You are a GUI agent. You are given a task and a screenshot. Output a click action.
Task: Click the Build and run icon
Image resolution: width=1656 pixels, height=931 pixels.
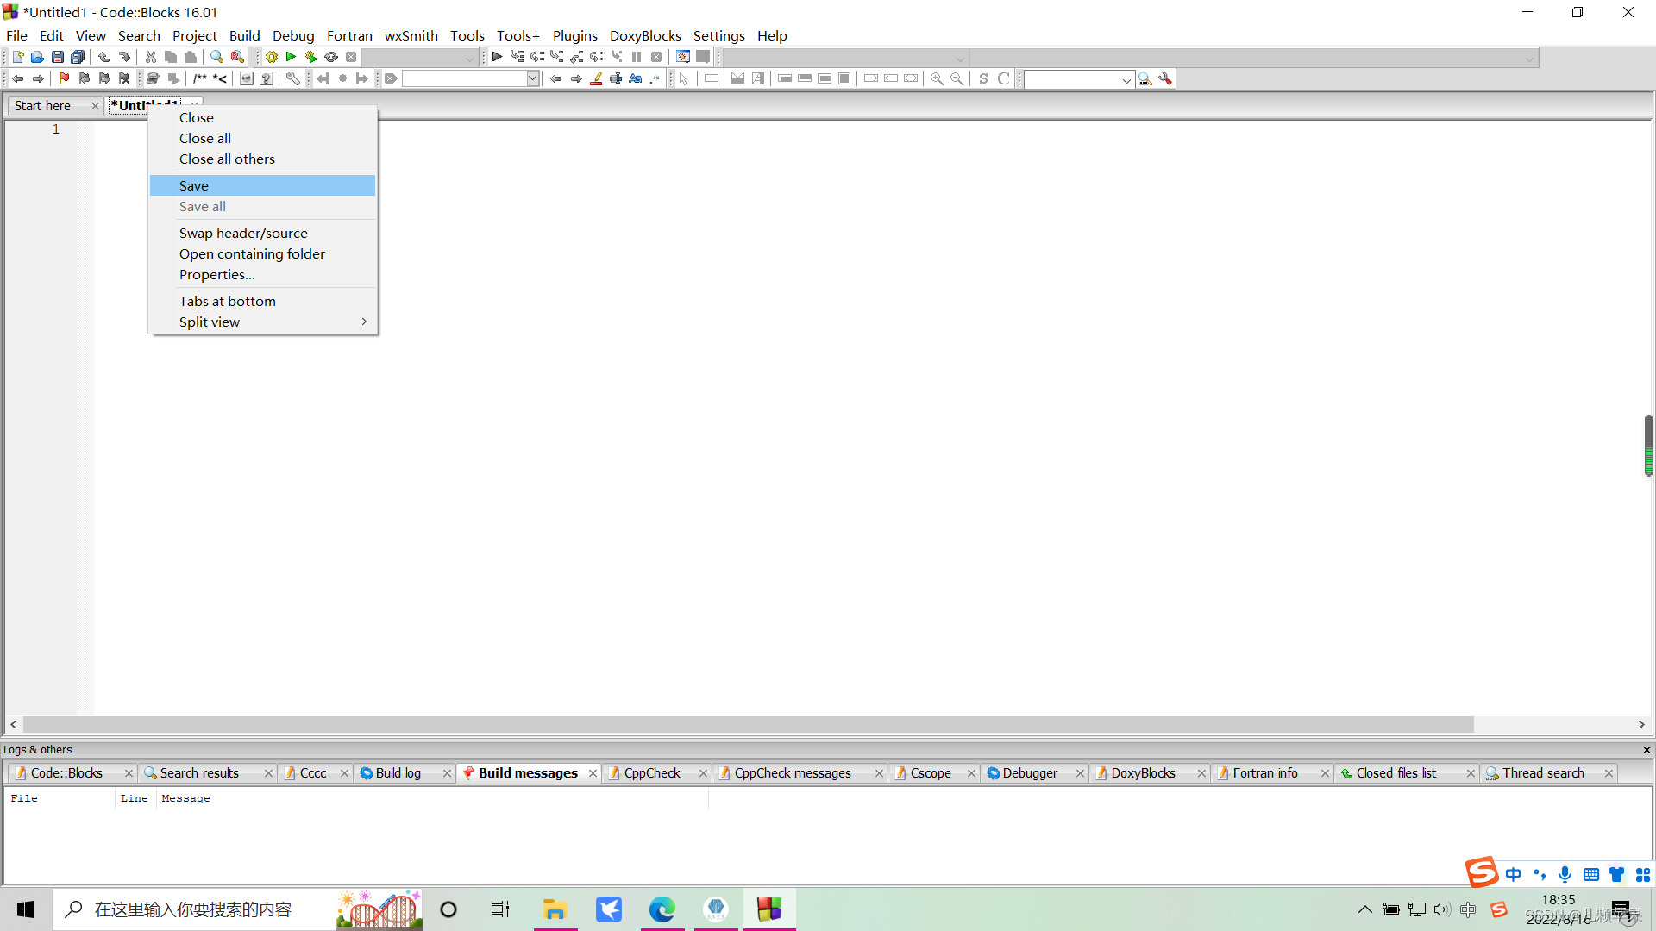tap(311, 57)
